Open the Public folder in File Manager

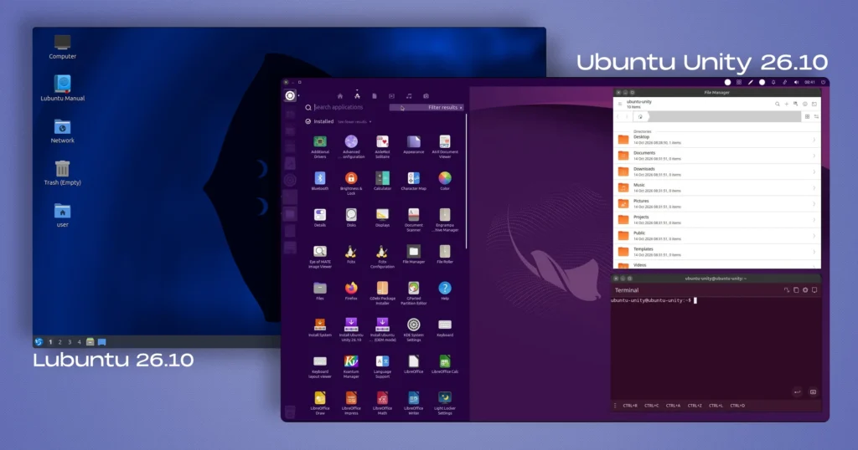click(x=717, y=235)
